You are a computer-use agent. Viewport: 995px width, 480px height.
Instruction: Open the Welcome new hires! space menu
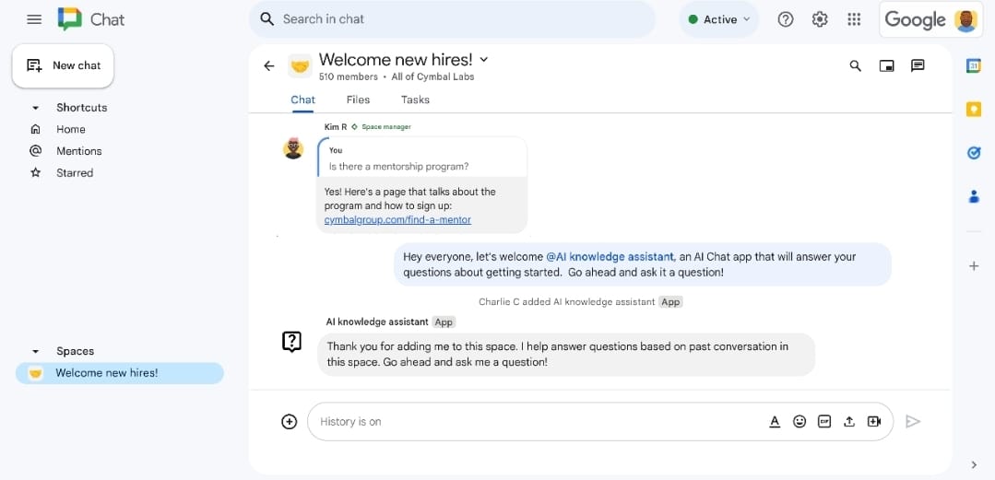tap(484, 60)
